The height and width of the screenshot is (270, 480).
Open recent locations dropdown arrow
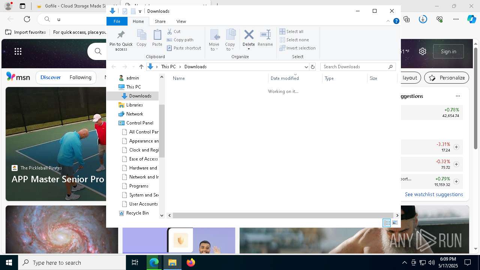[x=133, y=67]
